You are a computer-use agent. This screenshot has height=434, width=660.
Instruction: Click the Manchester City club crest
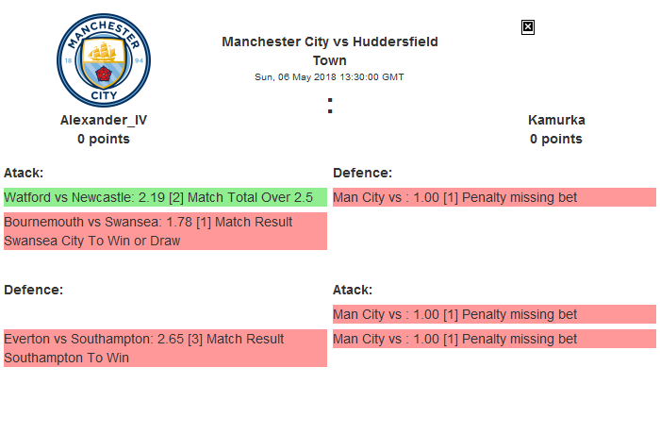(104, 60)
